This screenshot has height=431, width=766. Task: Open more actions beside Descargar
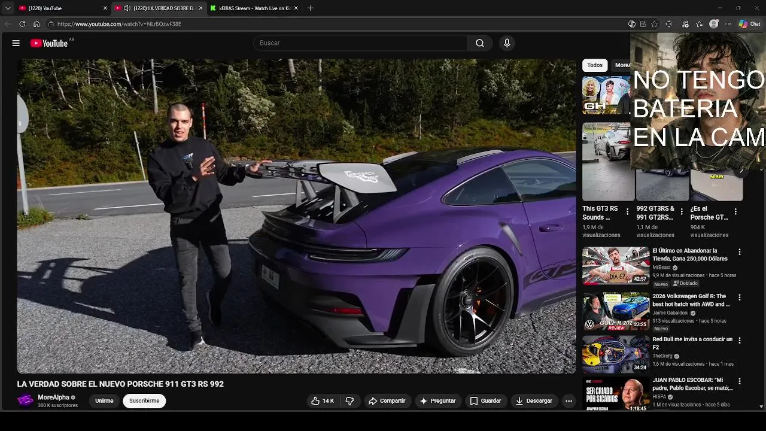tap(569, 401)
